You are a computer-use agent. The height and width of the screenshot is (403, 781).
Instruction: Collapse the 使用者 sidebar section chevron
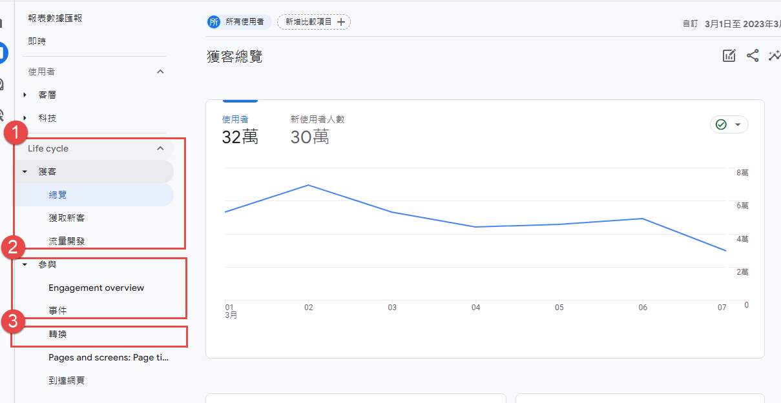tap(161, 72)
